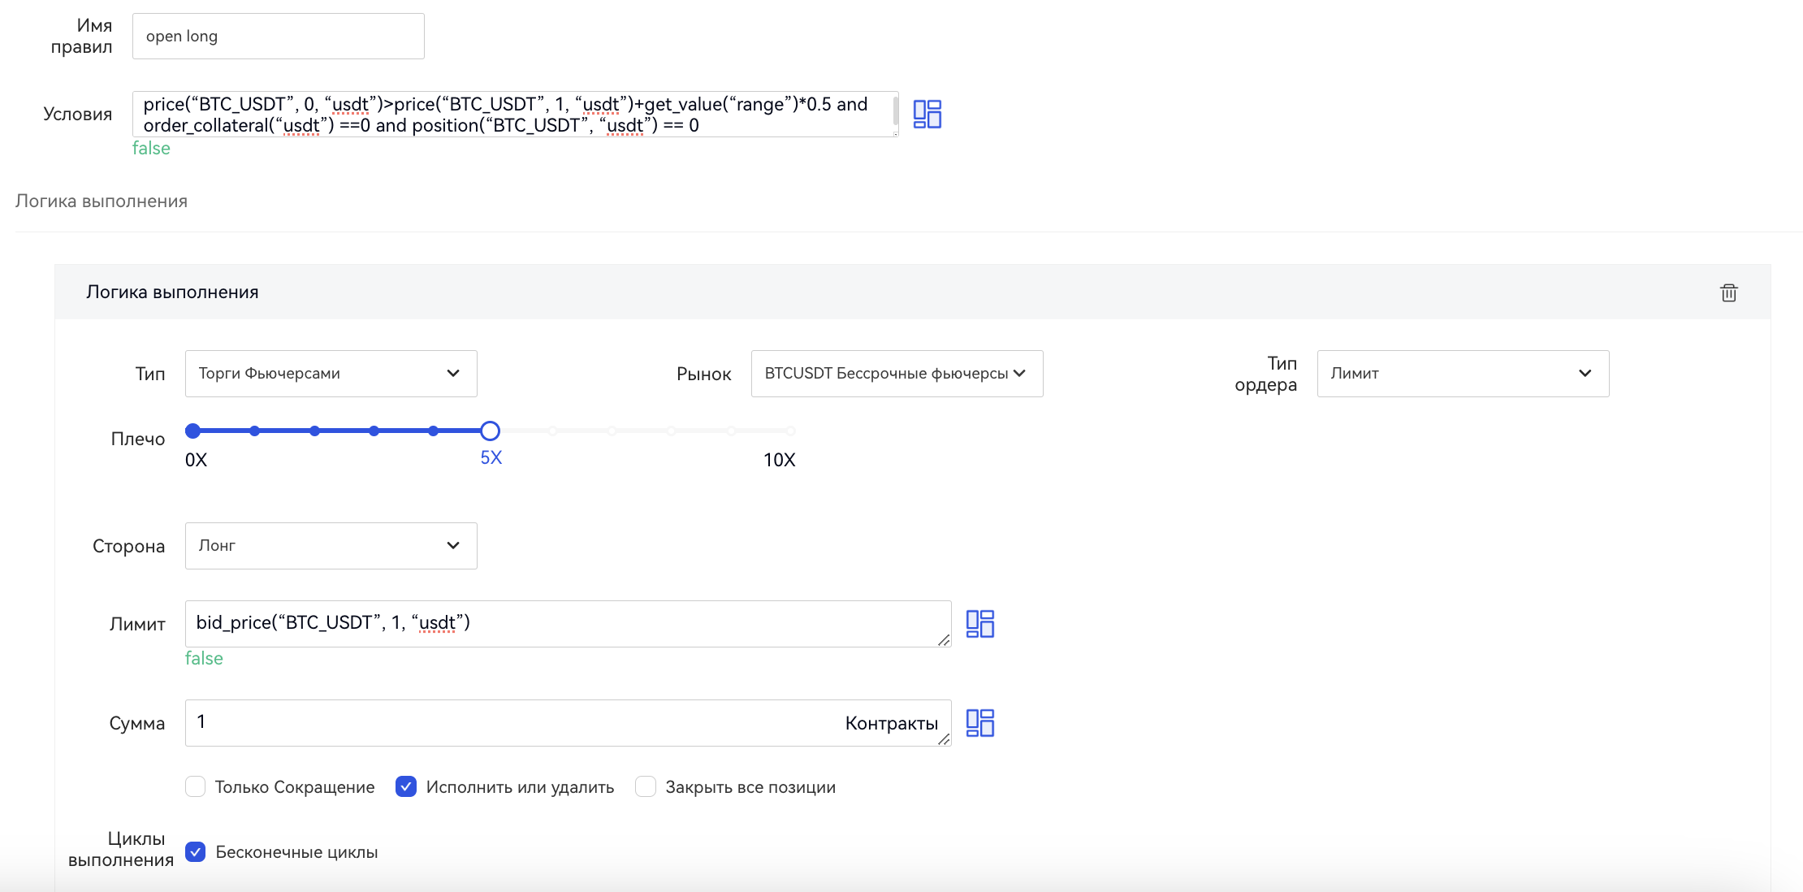Set leverage slider to 10X end

(790, 431)
